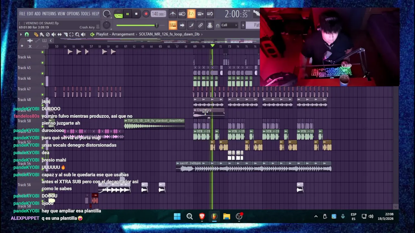Toggle PAT/SONG playback mode switch
415x233 pixels.
tap(118, 14)
